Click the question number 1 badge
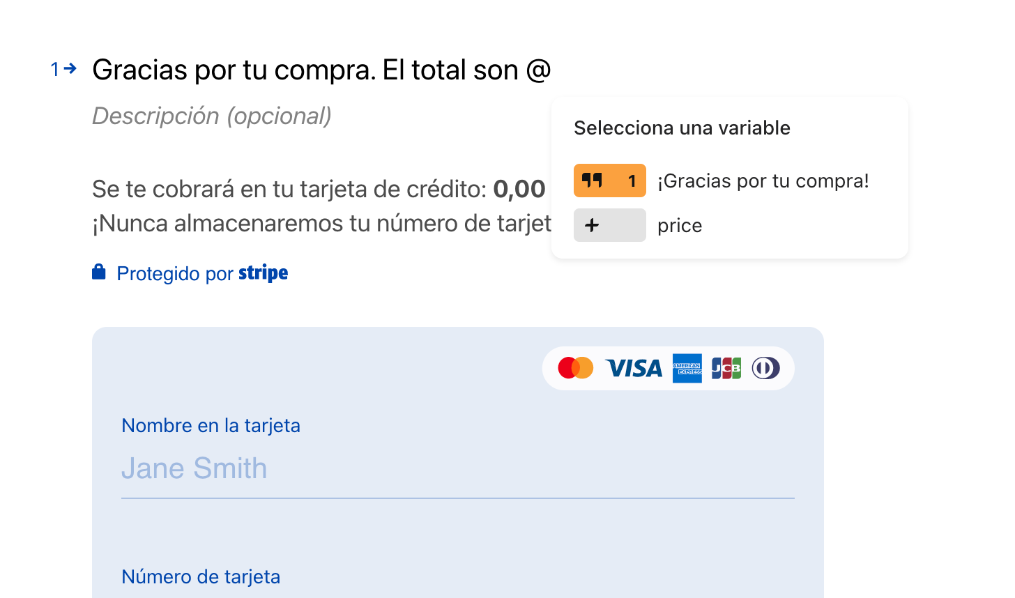 [x=54, y=68]
